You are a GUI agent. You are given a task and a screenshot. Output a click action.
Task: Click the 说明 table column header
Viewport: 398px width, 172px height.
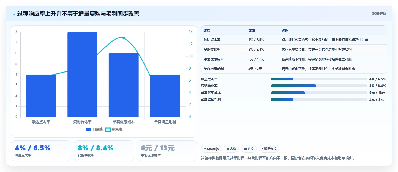coord(285,30)
